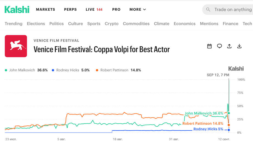Click the share upload icon
This screenshot has height=143, width=253.
click(229, 46)
